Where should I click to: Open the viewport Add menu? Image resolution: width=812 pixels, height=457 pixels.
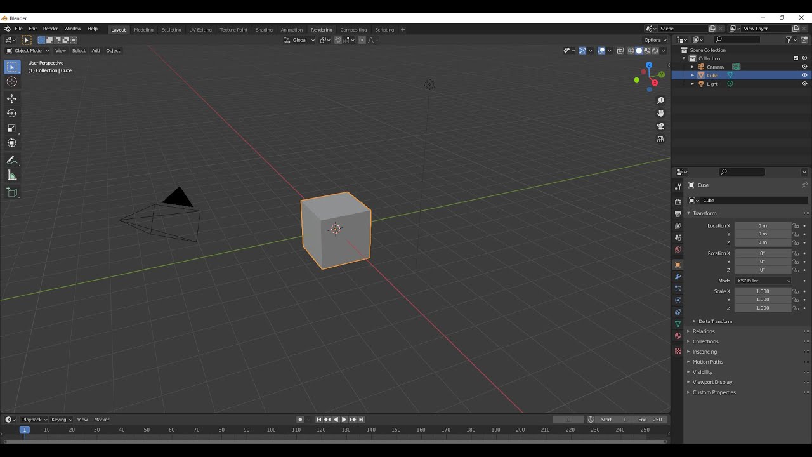tap(96, 51)
